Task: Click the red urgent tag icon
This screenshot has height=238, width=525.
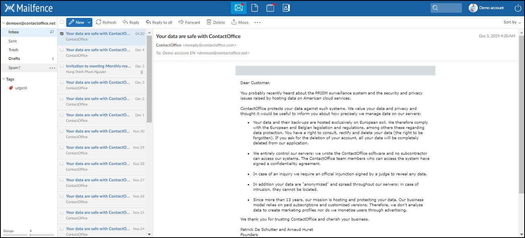Action: [x=11, y=88]
